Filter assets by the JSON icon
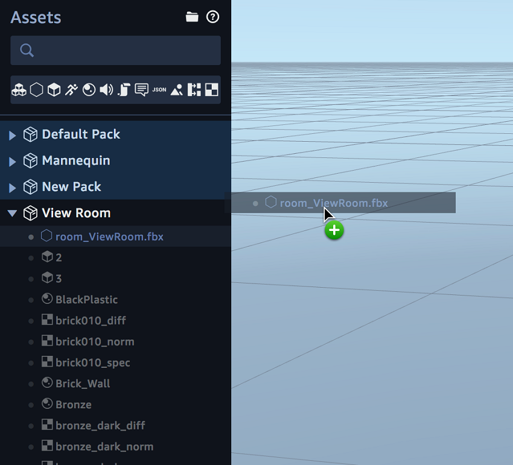Screen dimensions: 513x465 point(159,90)
